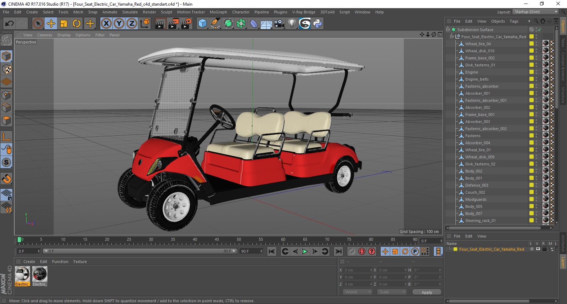Select the Live Selection tool
The height and width of the screenshot is (304, 567).
click(x=38, y=24)
